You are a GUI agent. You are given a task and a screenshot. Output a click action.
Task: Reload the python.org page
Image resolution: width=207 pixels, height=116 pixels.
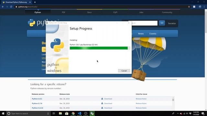click(x=11, y=7)
